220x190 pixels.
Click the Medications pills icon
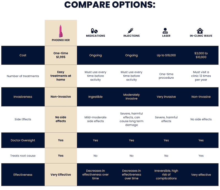(94, 31)
